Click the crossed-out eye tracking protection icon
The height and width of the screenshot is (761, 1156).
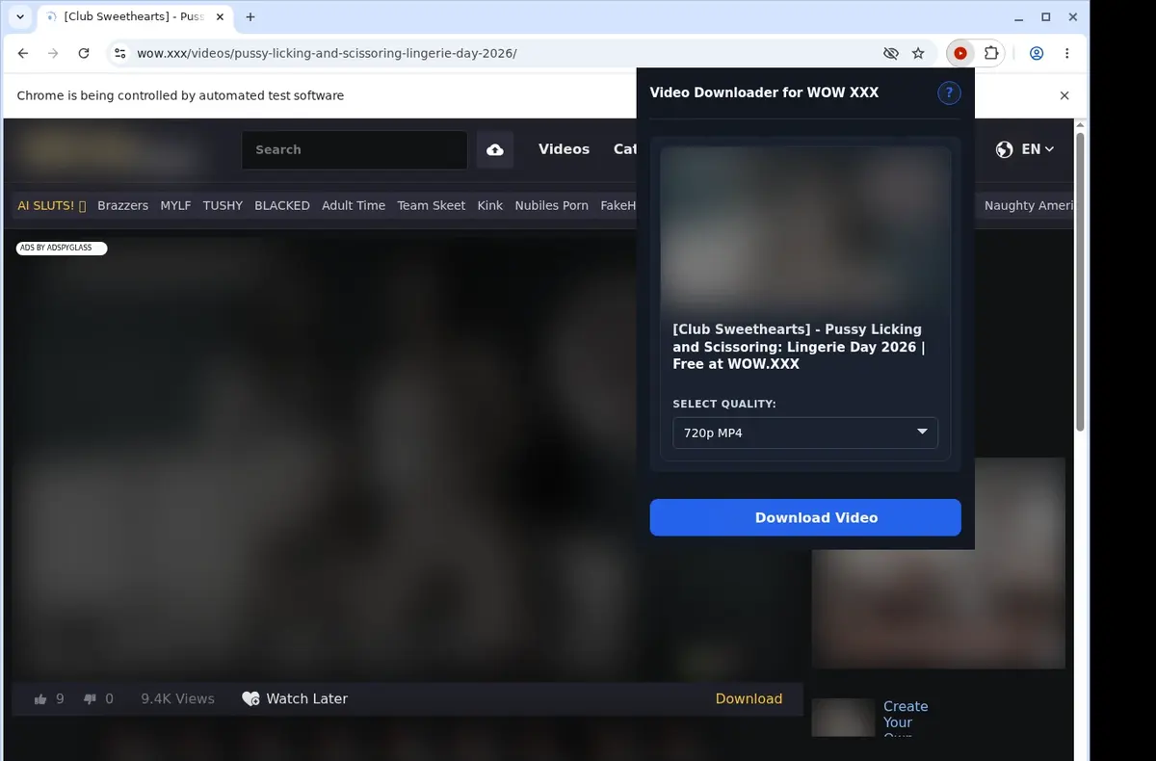pos(891,53)
